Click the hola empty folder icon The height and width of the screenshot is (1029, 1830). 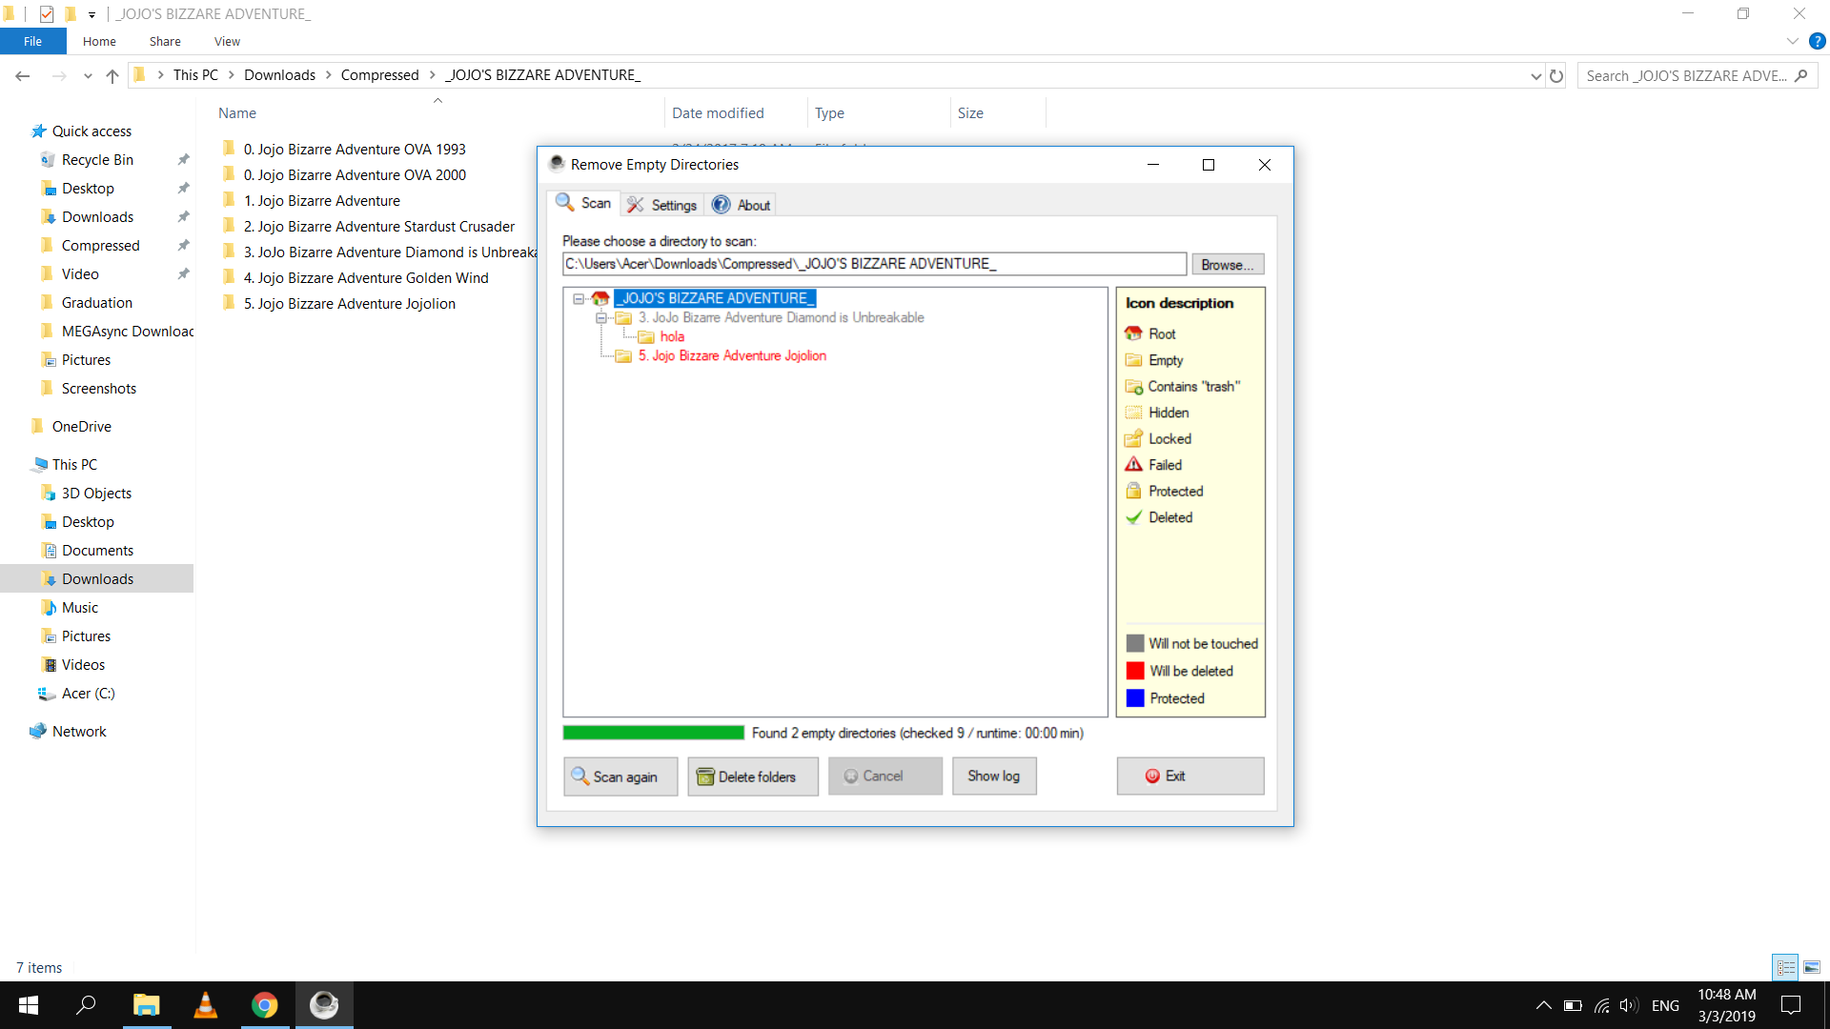646,337
